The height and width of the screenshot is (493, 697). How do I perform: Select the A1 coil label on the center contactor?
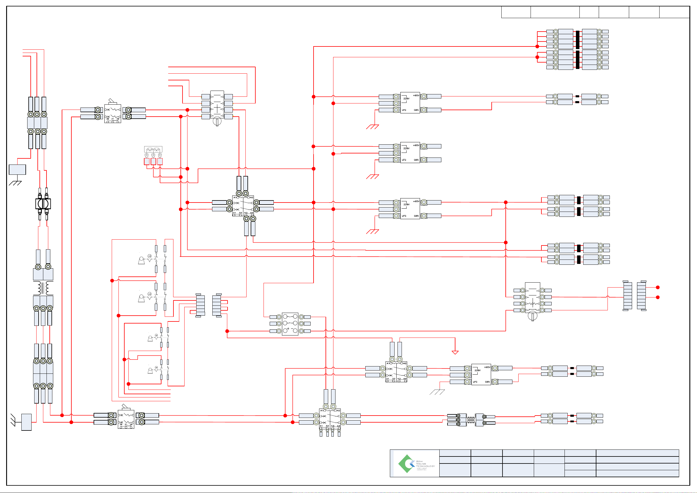[x=235, y=197]
